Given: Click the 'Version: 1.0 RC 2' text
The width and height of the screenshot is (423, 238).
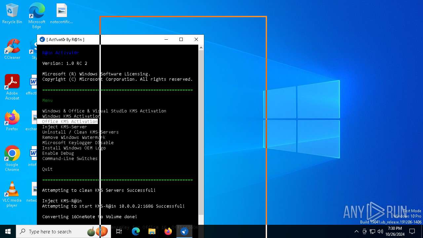Looking at the screenshot, I should click(x=64, y=63).
